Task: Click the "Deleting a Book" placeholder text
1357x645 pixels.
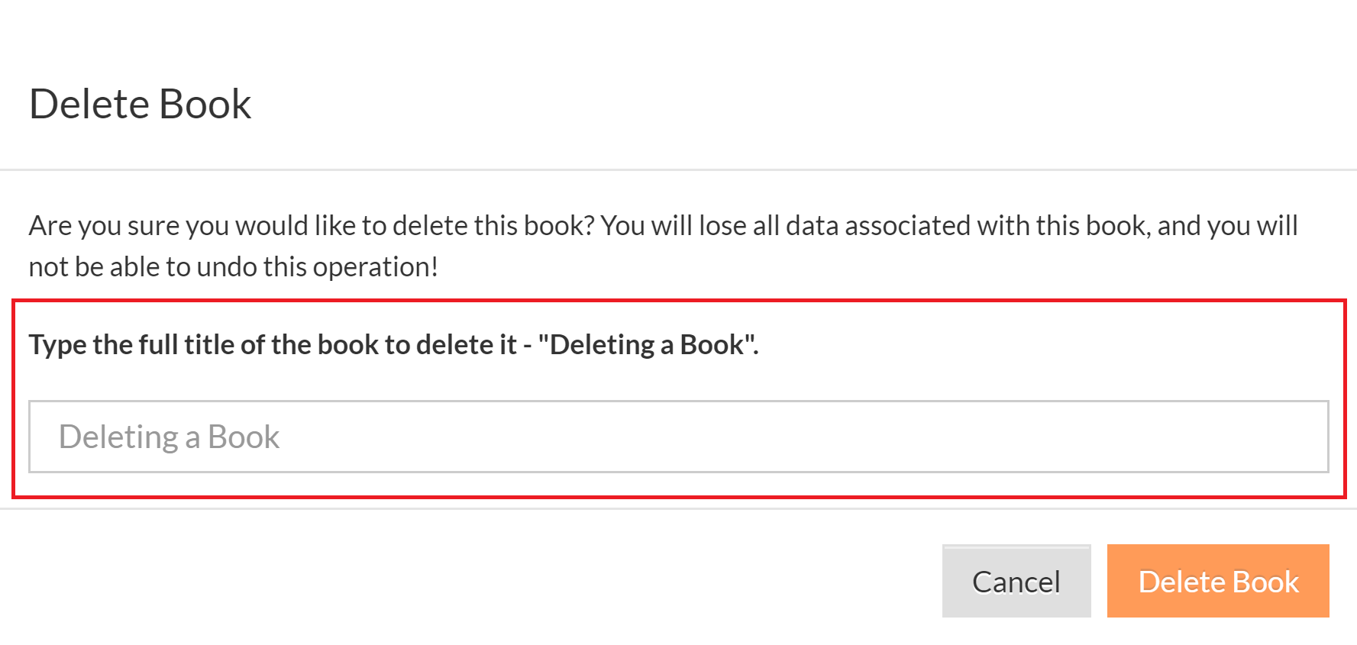Action: [x=170, y=437]
